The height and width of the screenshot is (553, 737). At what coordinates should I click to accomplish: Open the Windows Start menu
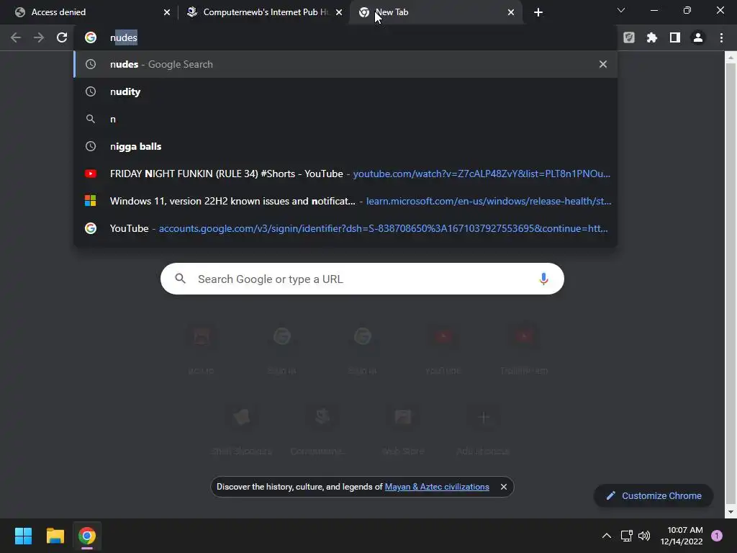23,536
